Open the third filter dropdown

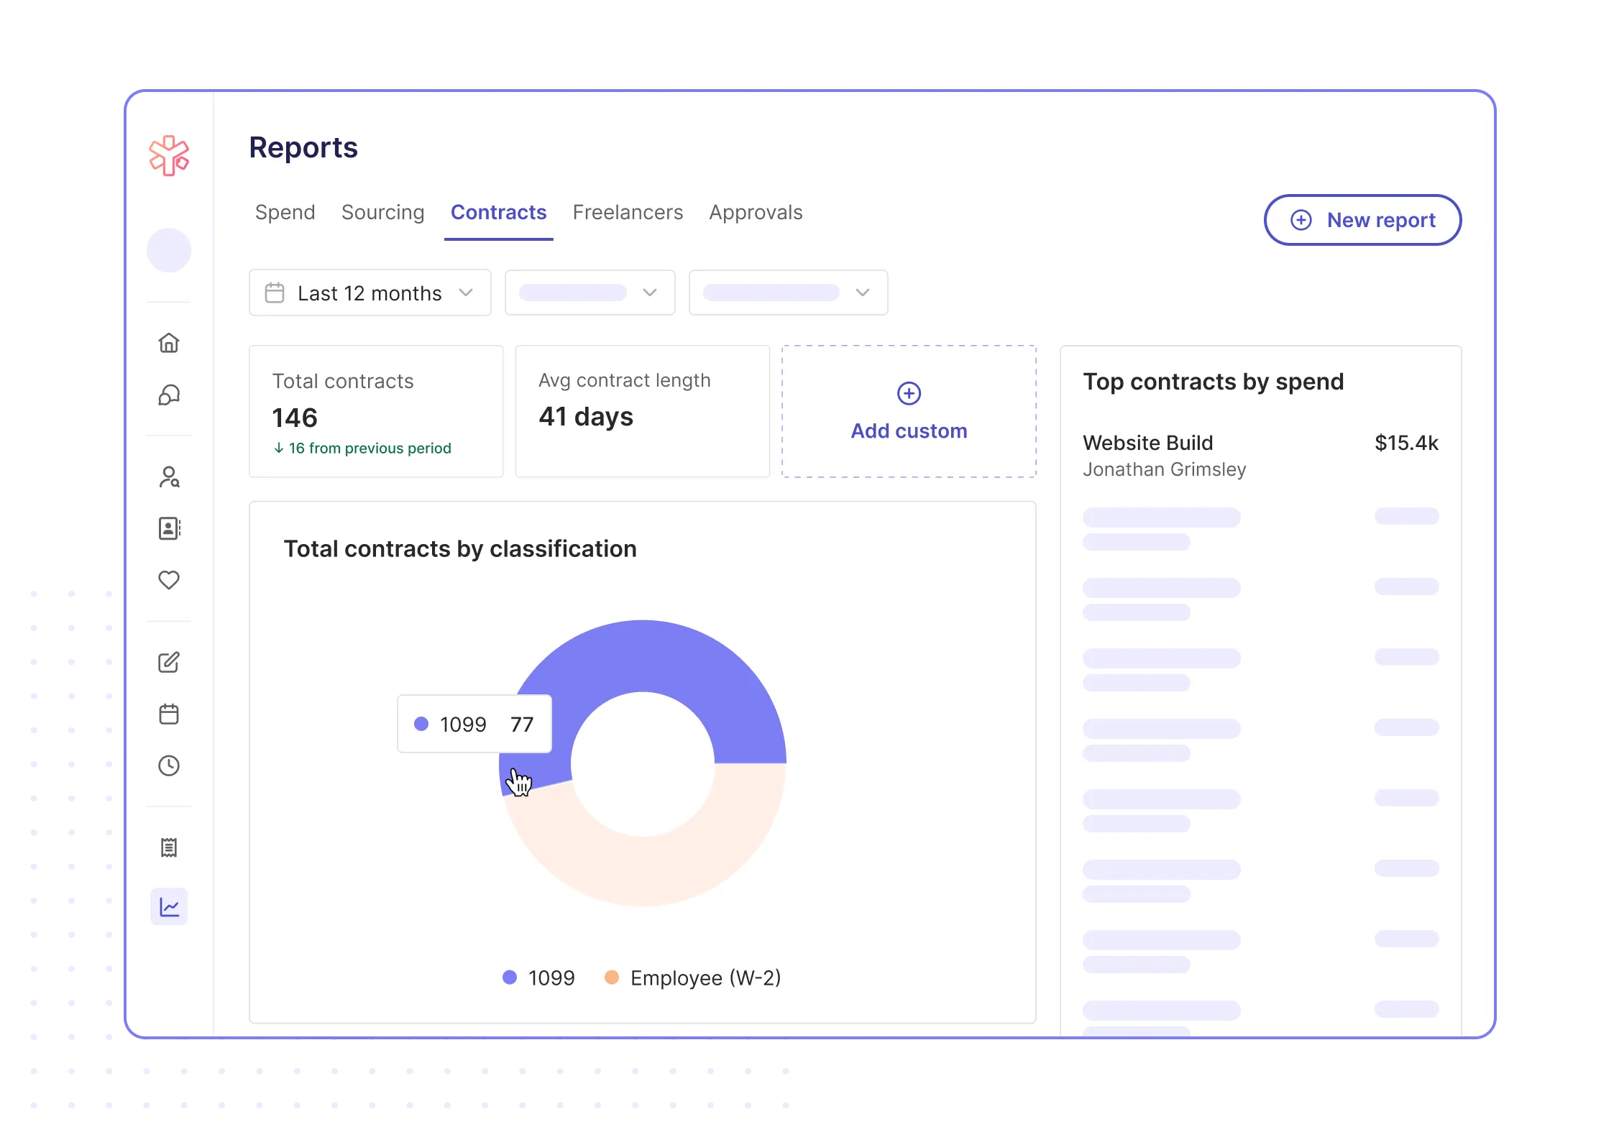788,293
